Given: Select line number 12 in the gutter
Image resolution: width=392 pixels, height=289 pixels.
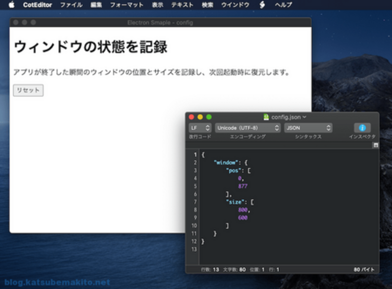Looking at the screenshot, I should (194, 241).
